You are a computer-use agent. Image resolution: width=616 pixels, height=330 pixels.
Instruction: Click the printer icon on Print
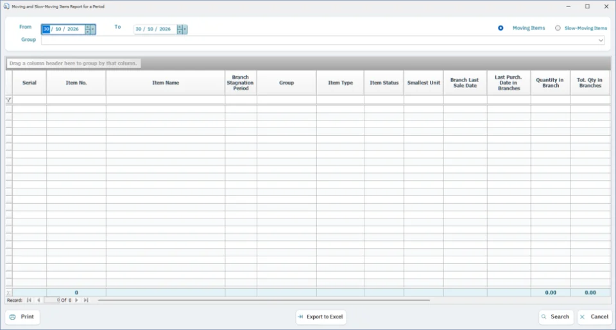[13, 317]
